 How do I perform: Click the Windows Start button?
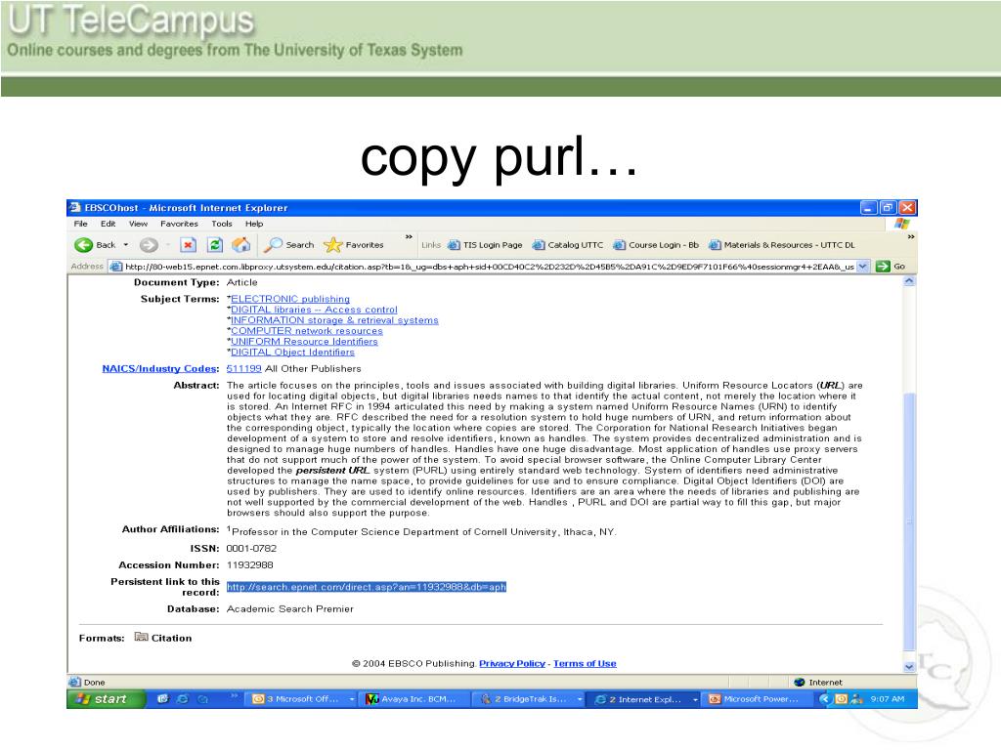pyautogui.click(x=106, y=699)
